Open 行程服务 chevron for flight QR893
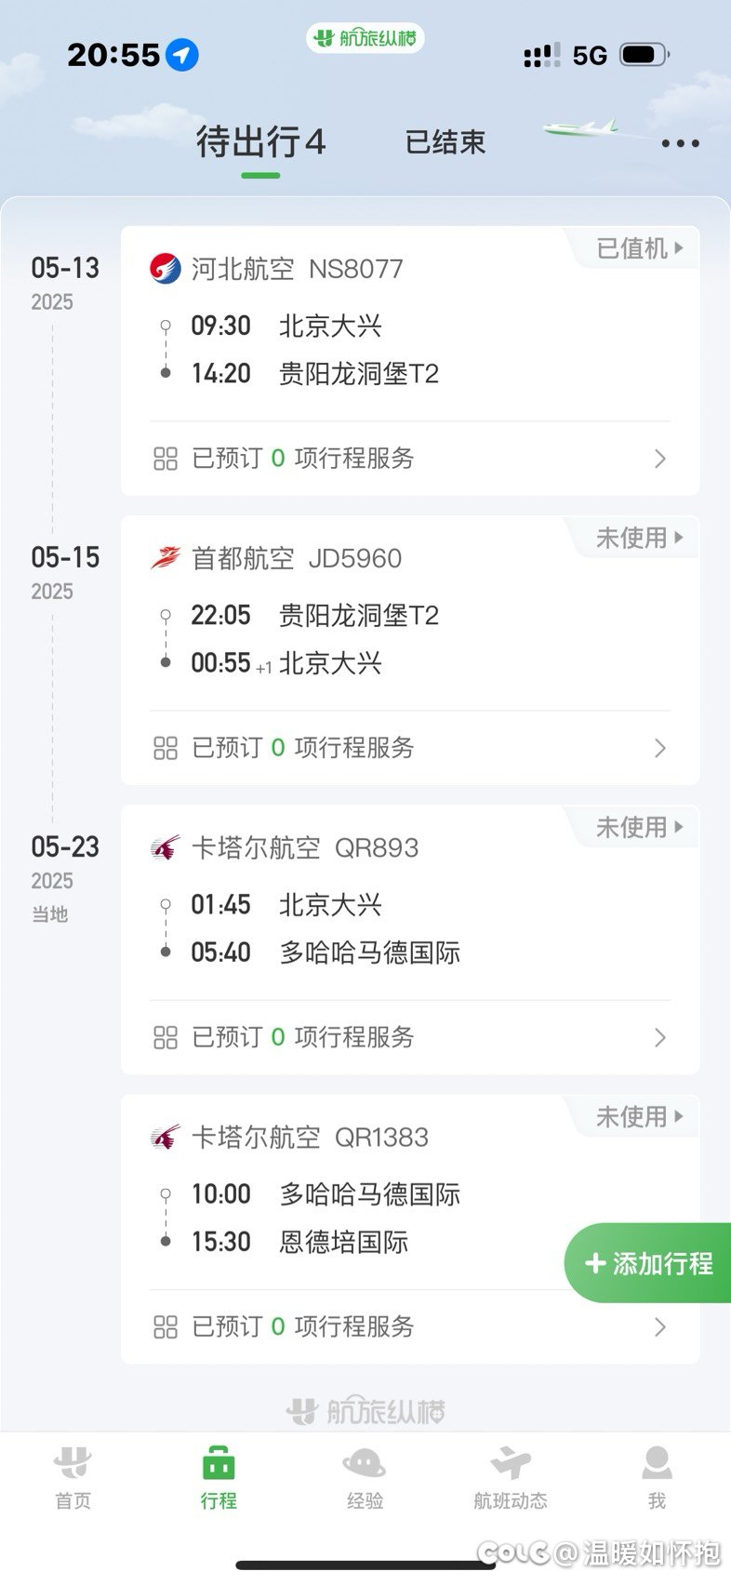 pyautogui.click(x=660, y=1037)
